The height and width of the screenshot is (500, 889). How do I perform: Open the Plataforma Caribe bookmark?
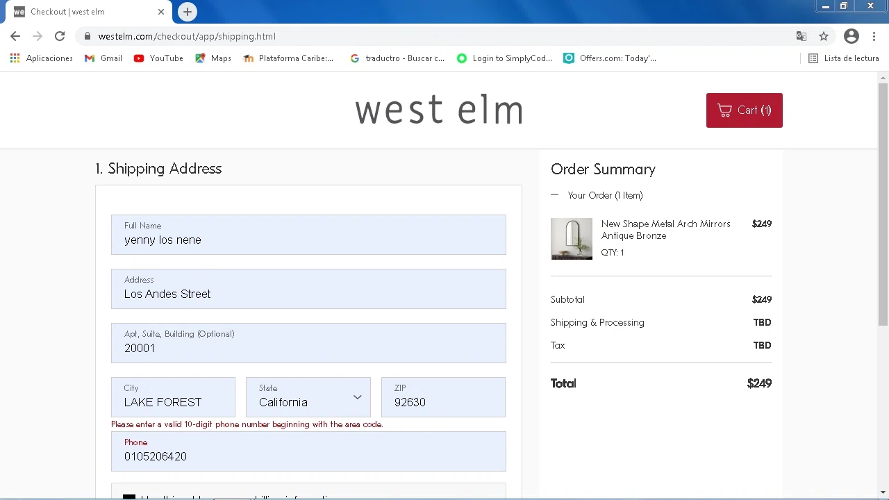click(288, 58)
